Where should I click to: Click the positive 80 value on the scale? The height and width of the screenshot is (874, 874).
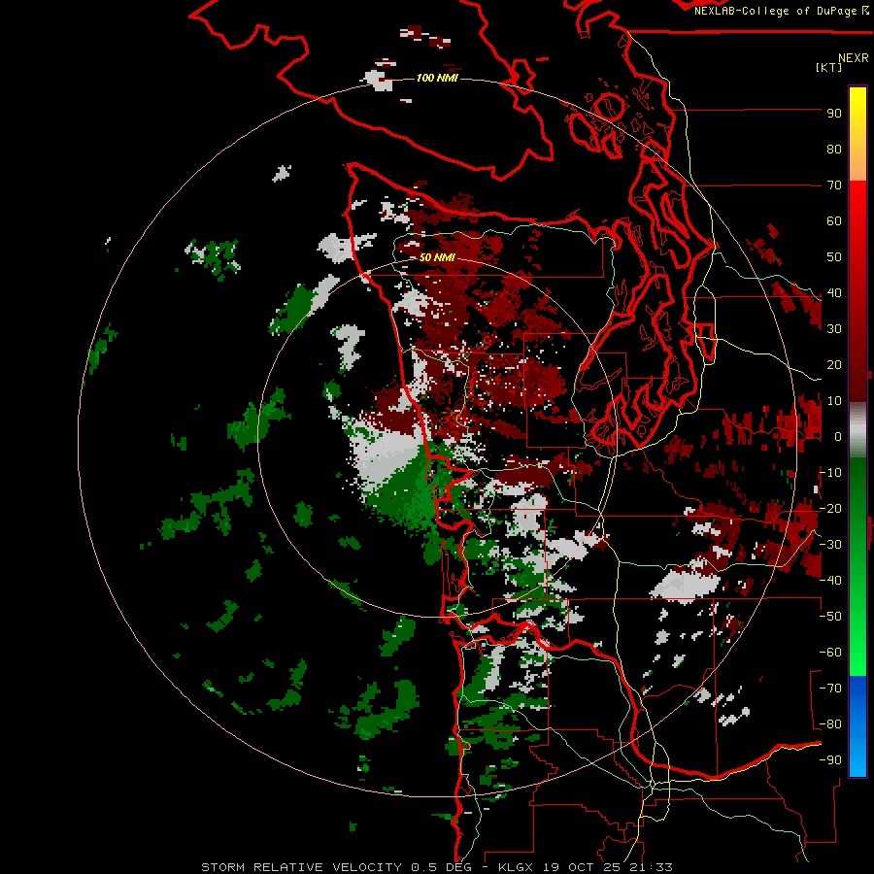[x=834, y=150]
